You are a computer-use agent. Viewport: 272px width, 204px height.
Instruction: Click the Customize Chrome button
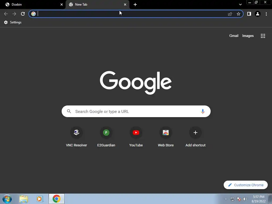click(x=246, y=185)
